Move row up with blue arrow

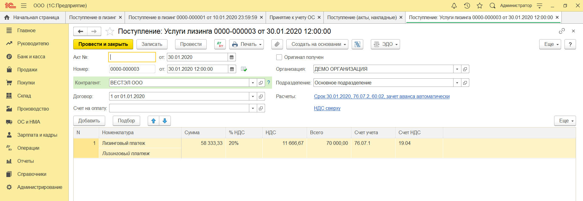[x=154, y=121]
